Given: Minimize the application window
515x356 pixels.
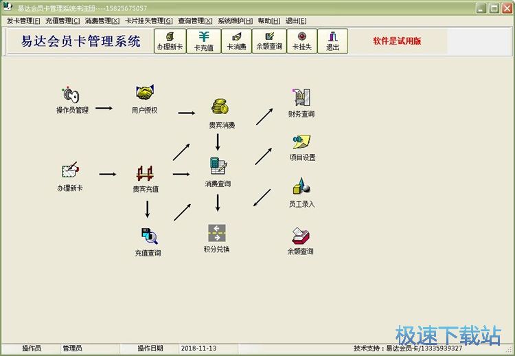Looking at the screenshot, I should pyautogui.click(x=481, y=8).
